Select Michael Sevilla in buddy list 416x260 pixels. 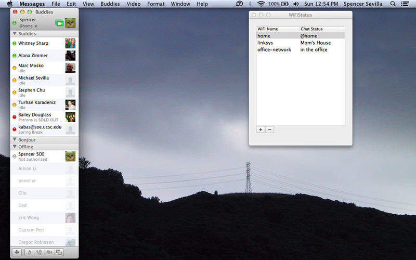pyautogui.click(x=44, y=80)
